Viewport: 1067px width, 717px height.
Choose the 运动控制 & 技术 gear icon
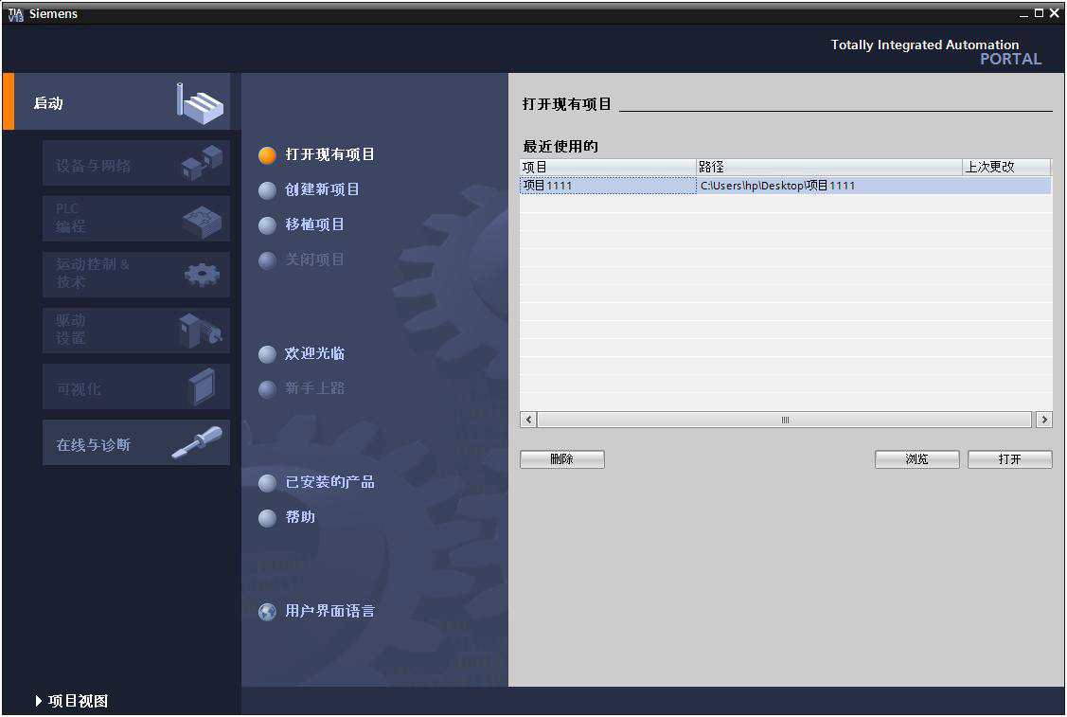coord(202,275)
